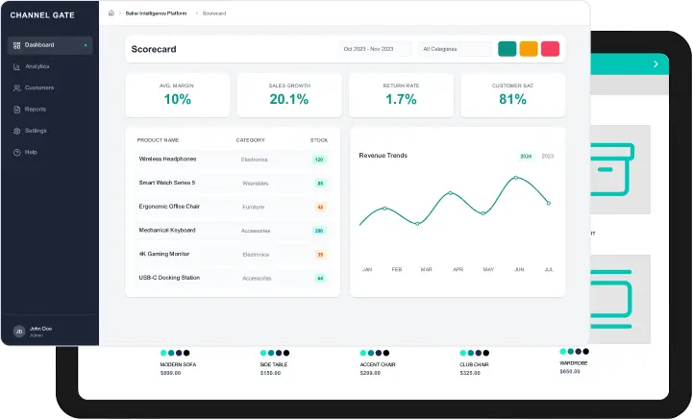
Task: Sort by the STOCK column header
Action: (x=319, y=140)
